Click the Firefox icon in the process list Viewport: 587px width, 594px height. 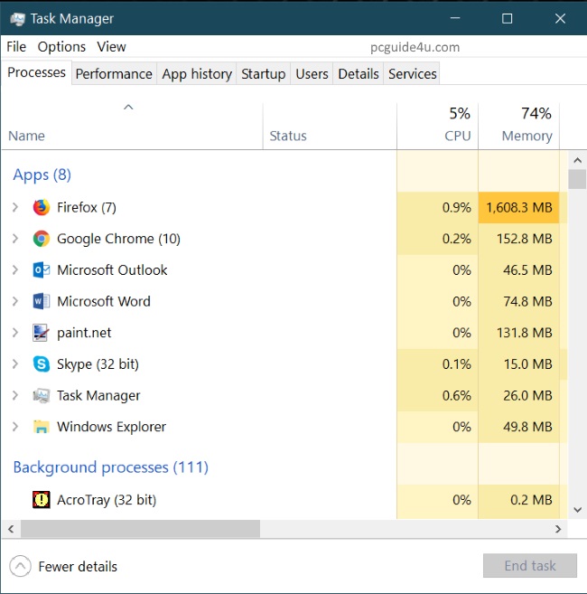[41, 207]
